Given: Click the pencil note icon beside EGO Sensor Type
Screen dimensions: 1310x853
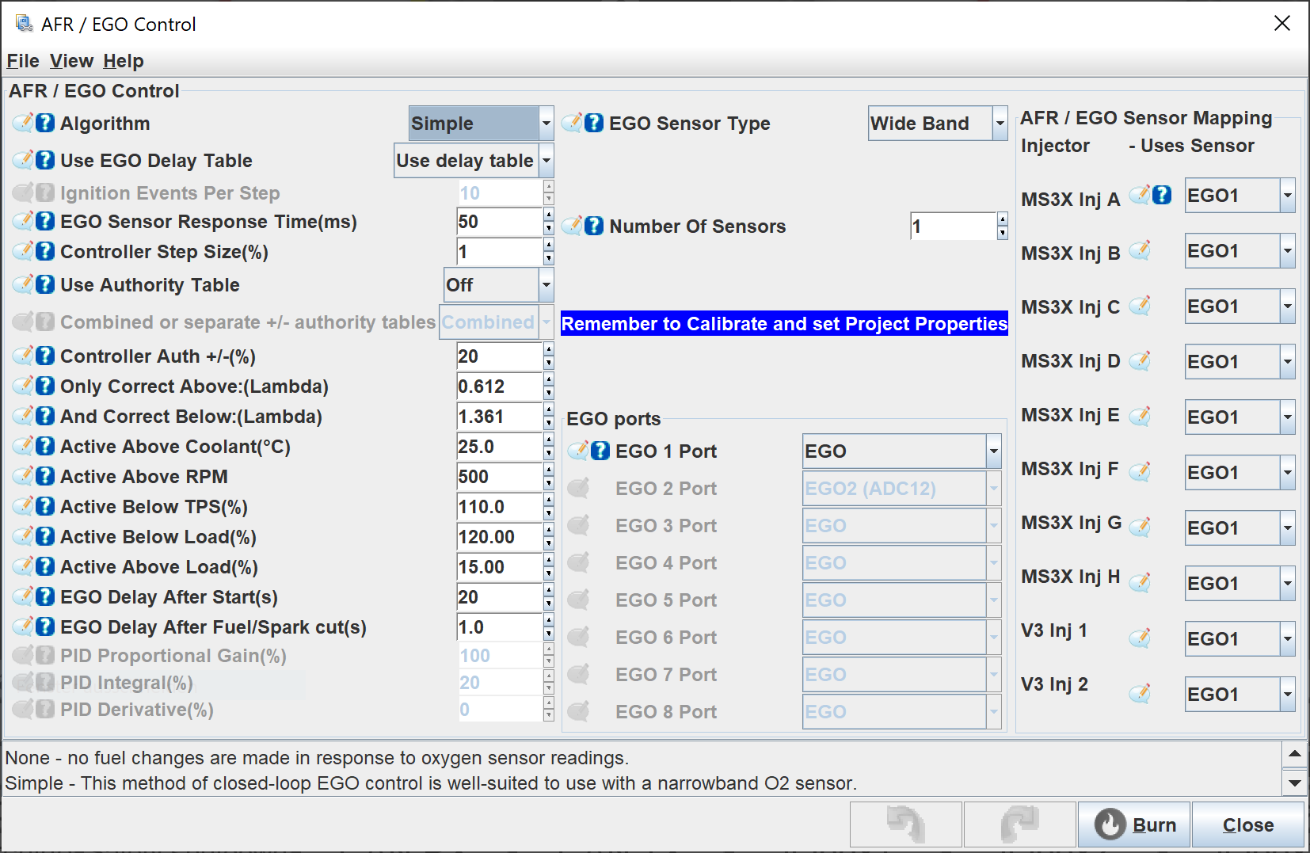Looking at the screenshot, I should (x=572, y=124).
